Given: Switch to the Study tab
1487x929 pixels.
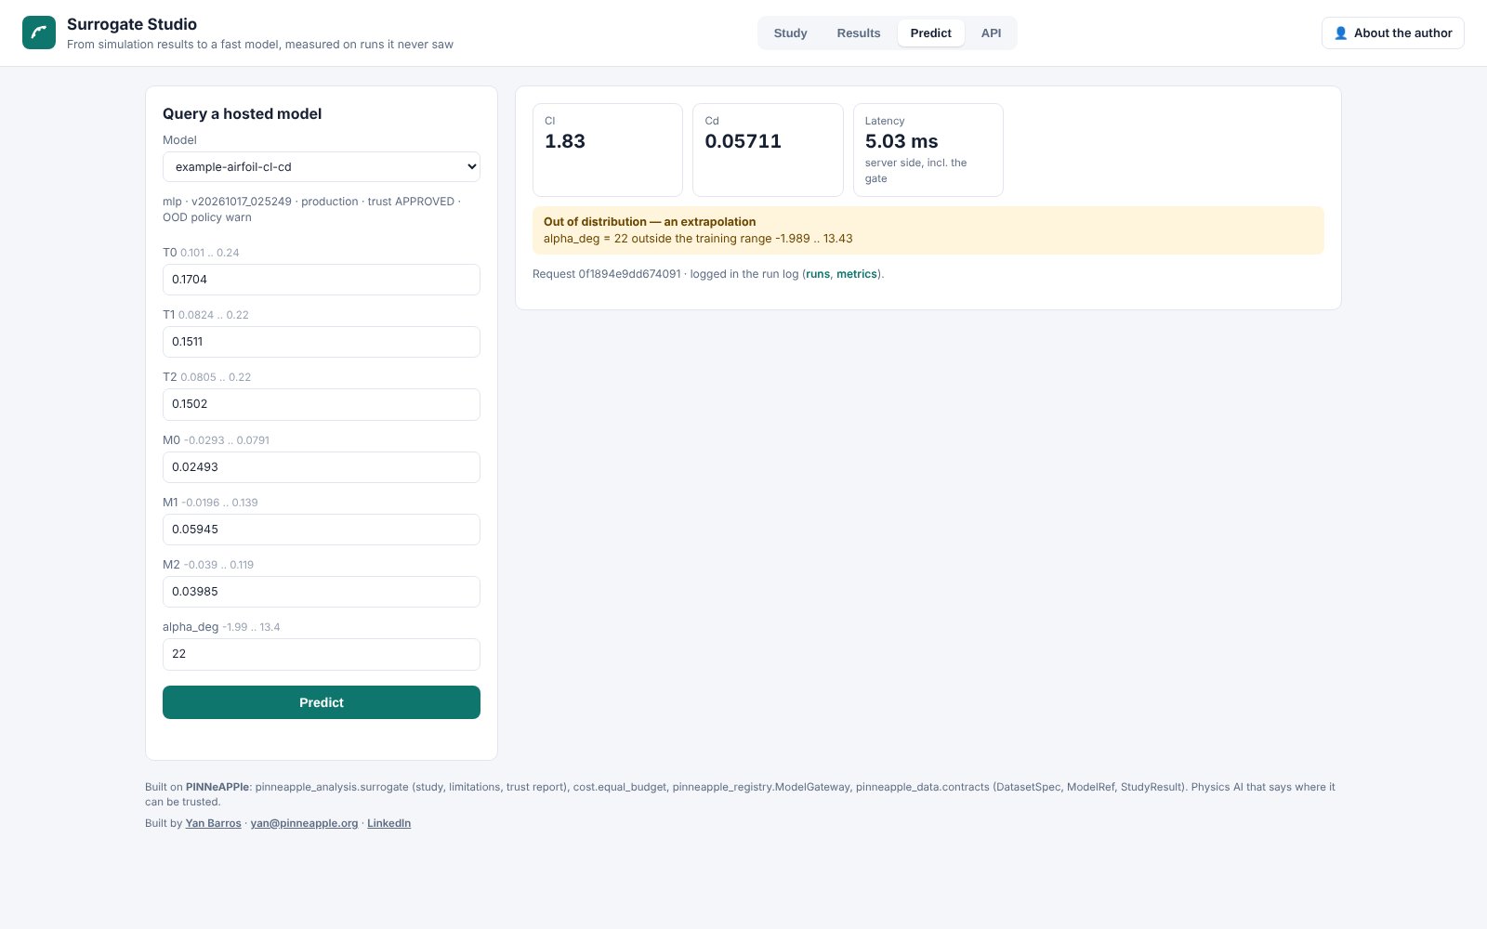Looking at the screenshot, I should [790, 33].
